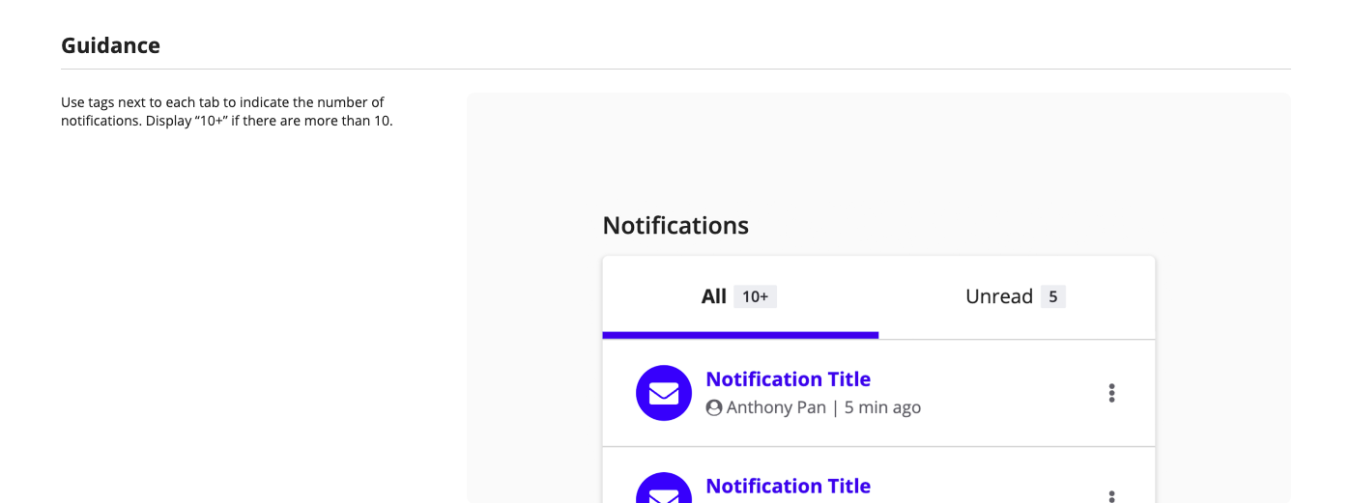Open the first notification's three-dot menu
1351x503 pixels.
pos(1111,393)
